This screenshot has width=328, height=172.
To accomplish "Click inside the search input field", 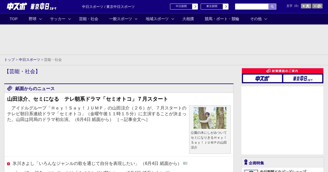I will pos(252,7).
